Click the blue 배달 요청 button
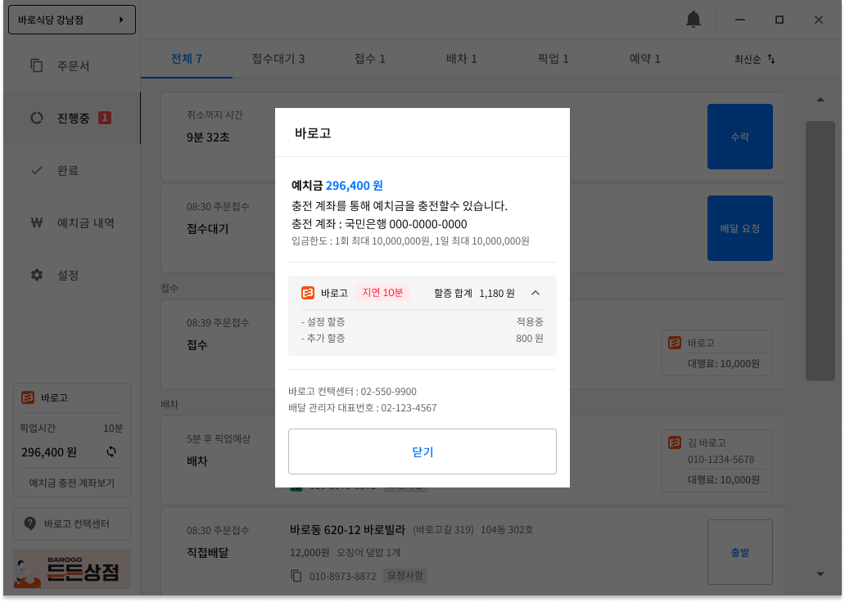Screen dimensions: 845x602 pyautogui.click(x=740, y=228)
